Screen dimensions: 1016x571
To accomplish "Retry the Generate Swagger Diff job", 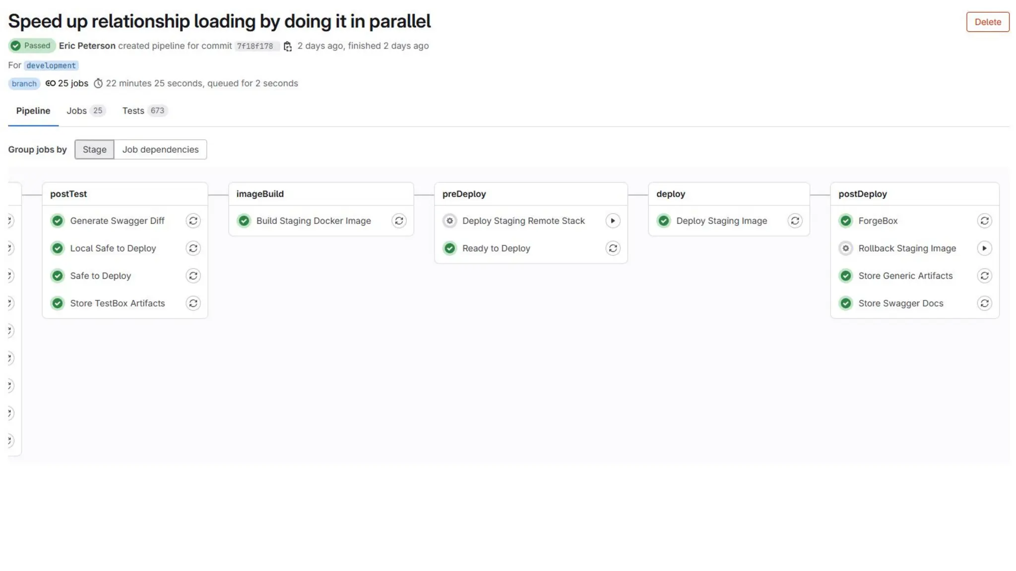I will tap(193, 221).
